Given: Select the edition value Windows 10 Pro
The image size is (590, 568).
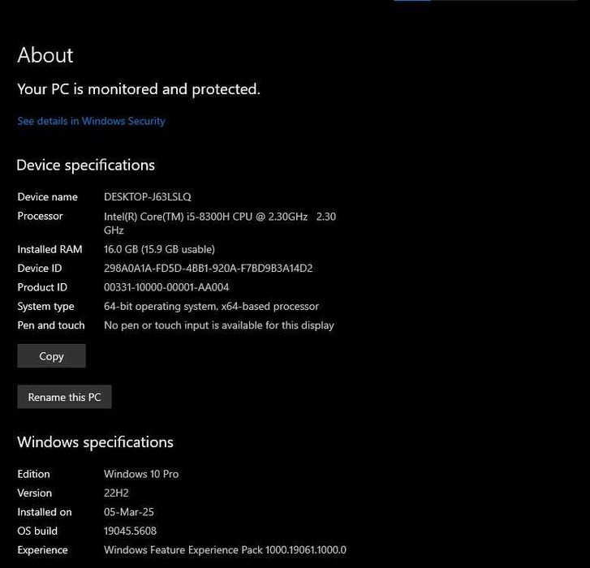Looking at the screenshot, I should (141, 474).
